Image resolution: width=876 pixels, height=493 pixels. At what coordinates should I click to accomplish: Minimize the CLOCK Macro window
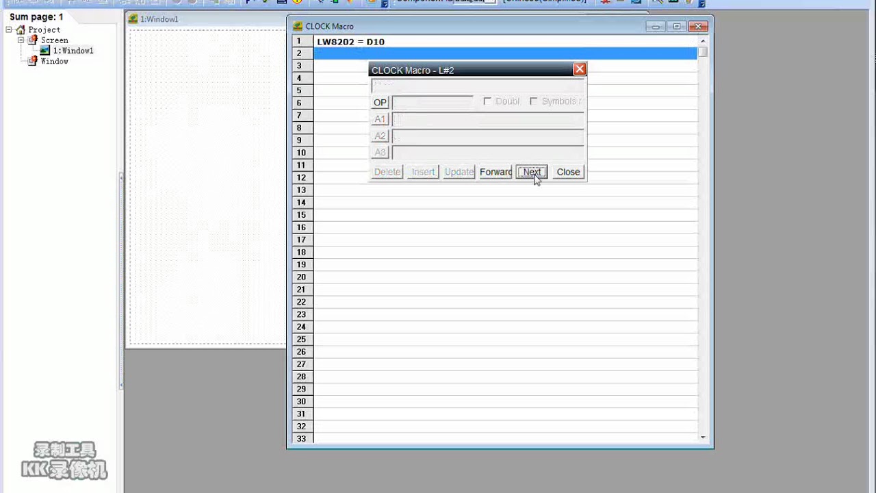tap(656, 26)
